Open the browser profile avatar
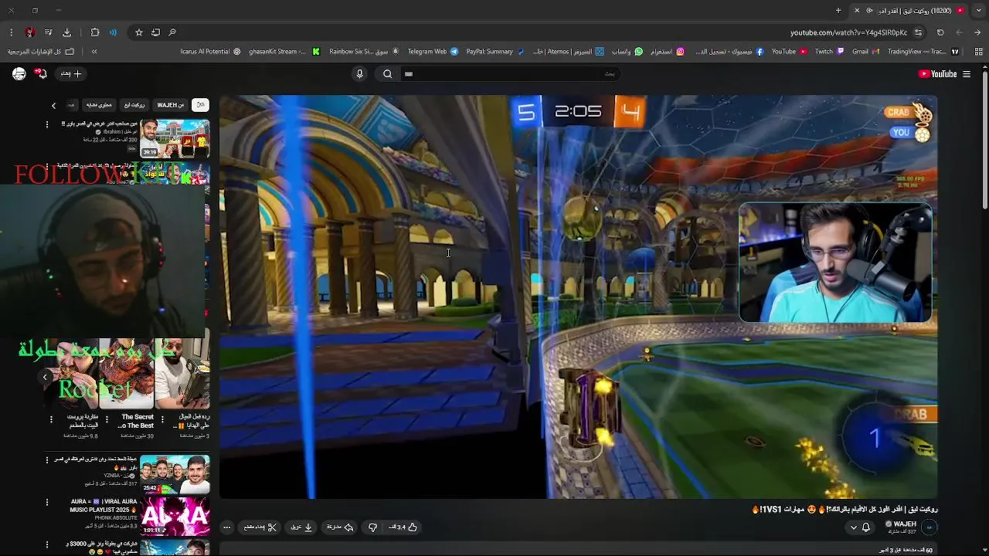The height and width of the screenshot is (556, 989). coord(29,32)
